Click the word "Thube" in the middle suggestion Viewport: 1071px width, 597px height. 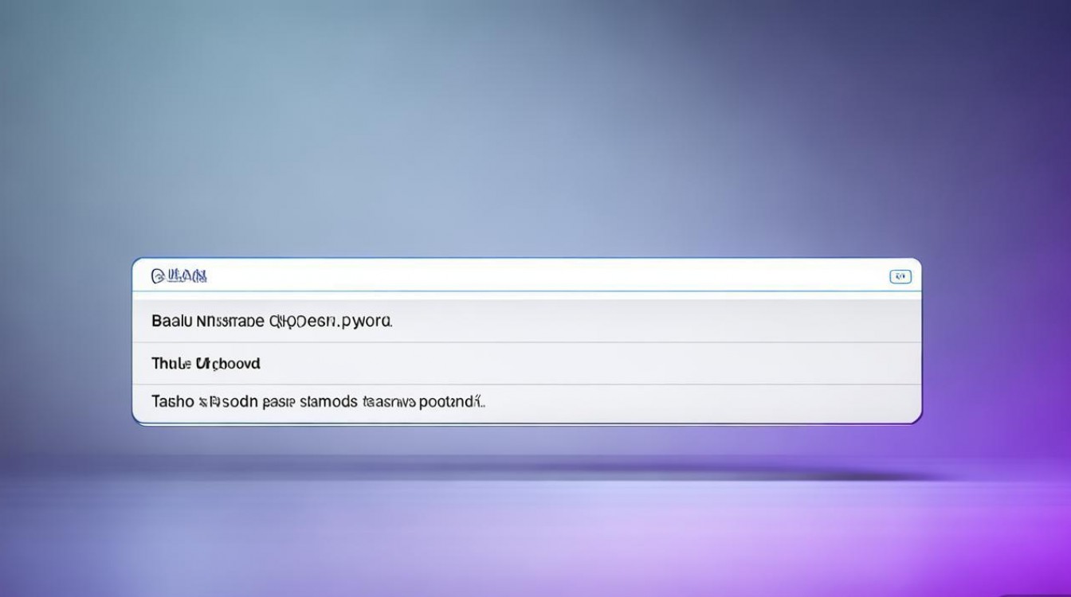171,364
